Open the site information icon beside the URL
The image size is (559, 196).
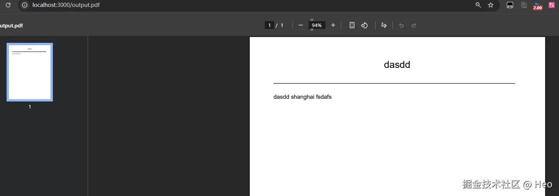click(25, 5)
